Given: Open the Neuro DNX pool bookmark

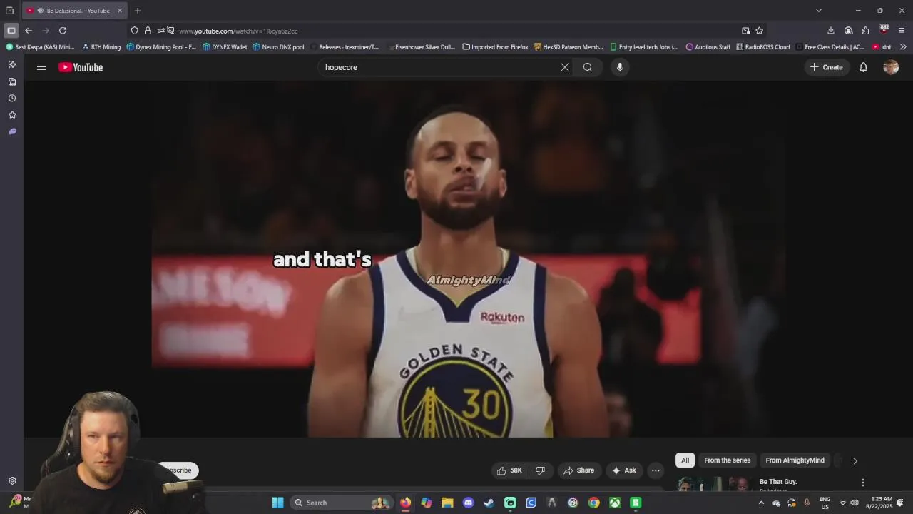Looking at the screenshot, I should point(278,47).
